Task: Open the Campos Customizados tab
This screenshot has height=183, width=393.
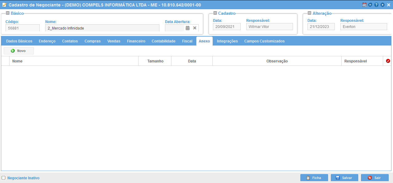Action: tap(264, 41)
